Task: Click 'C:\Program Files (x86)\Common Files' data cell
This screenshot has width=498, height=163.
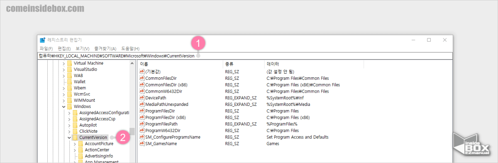Action: [303, 85]
